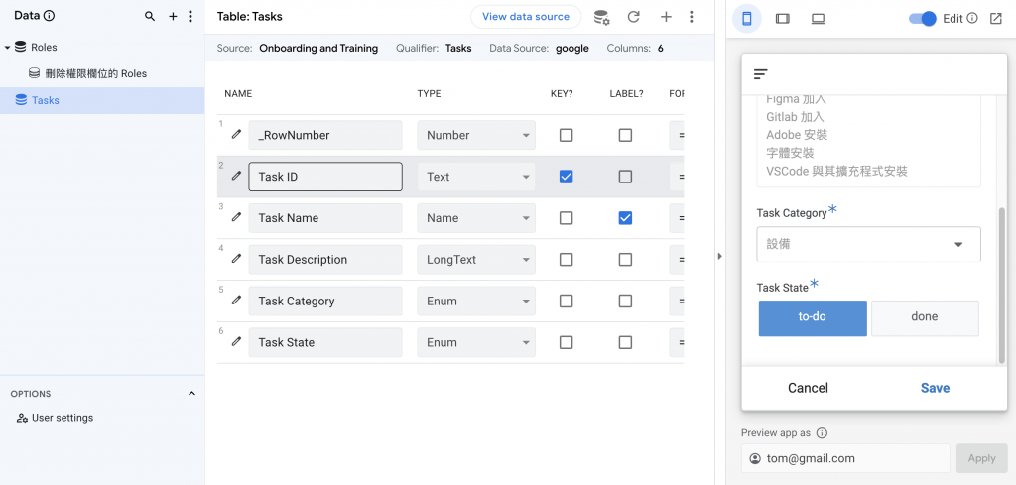This screenshot has height=485, width=1016.
Task: Collapse the Options section chevron
Action: point(191,394)
